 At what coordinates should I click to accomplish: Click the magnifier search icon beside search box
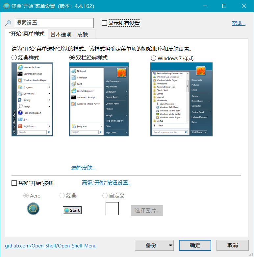coord(8,23)
